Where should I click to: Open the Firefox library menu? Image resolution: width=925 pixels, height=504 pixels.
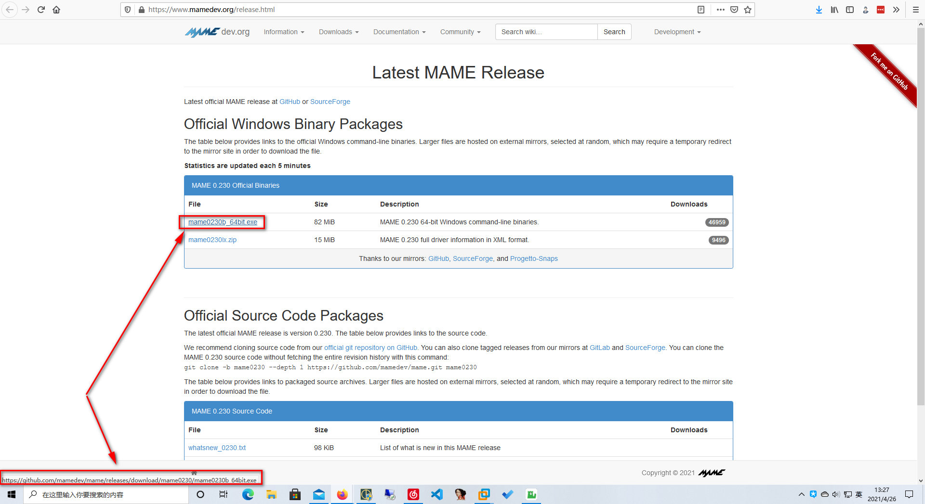click(x=834, y=10)
